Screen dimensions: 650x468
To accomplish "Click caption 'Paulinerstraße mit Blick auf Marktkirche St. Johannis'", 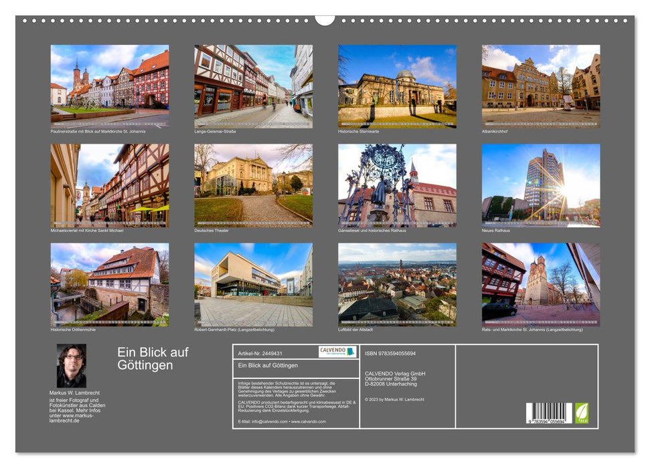I will 98,131.
